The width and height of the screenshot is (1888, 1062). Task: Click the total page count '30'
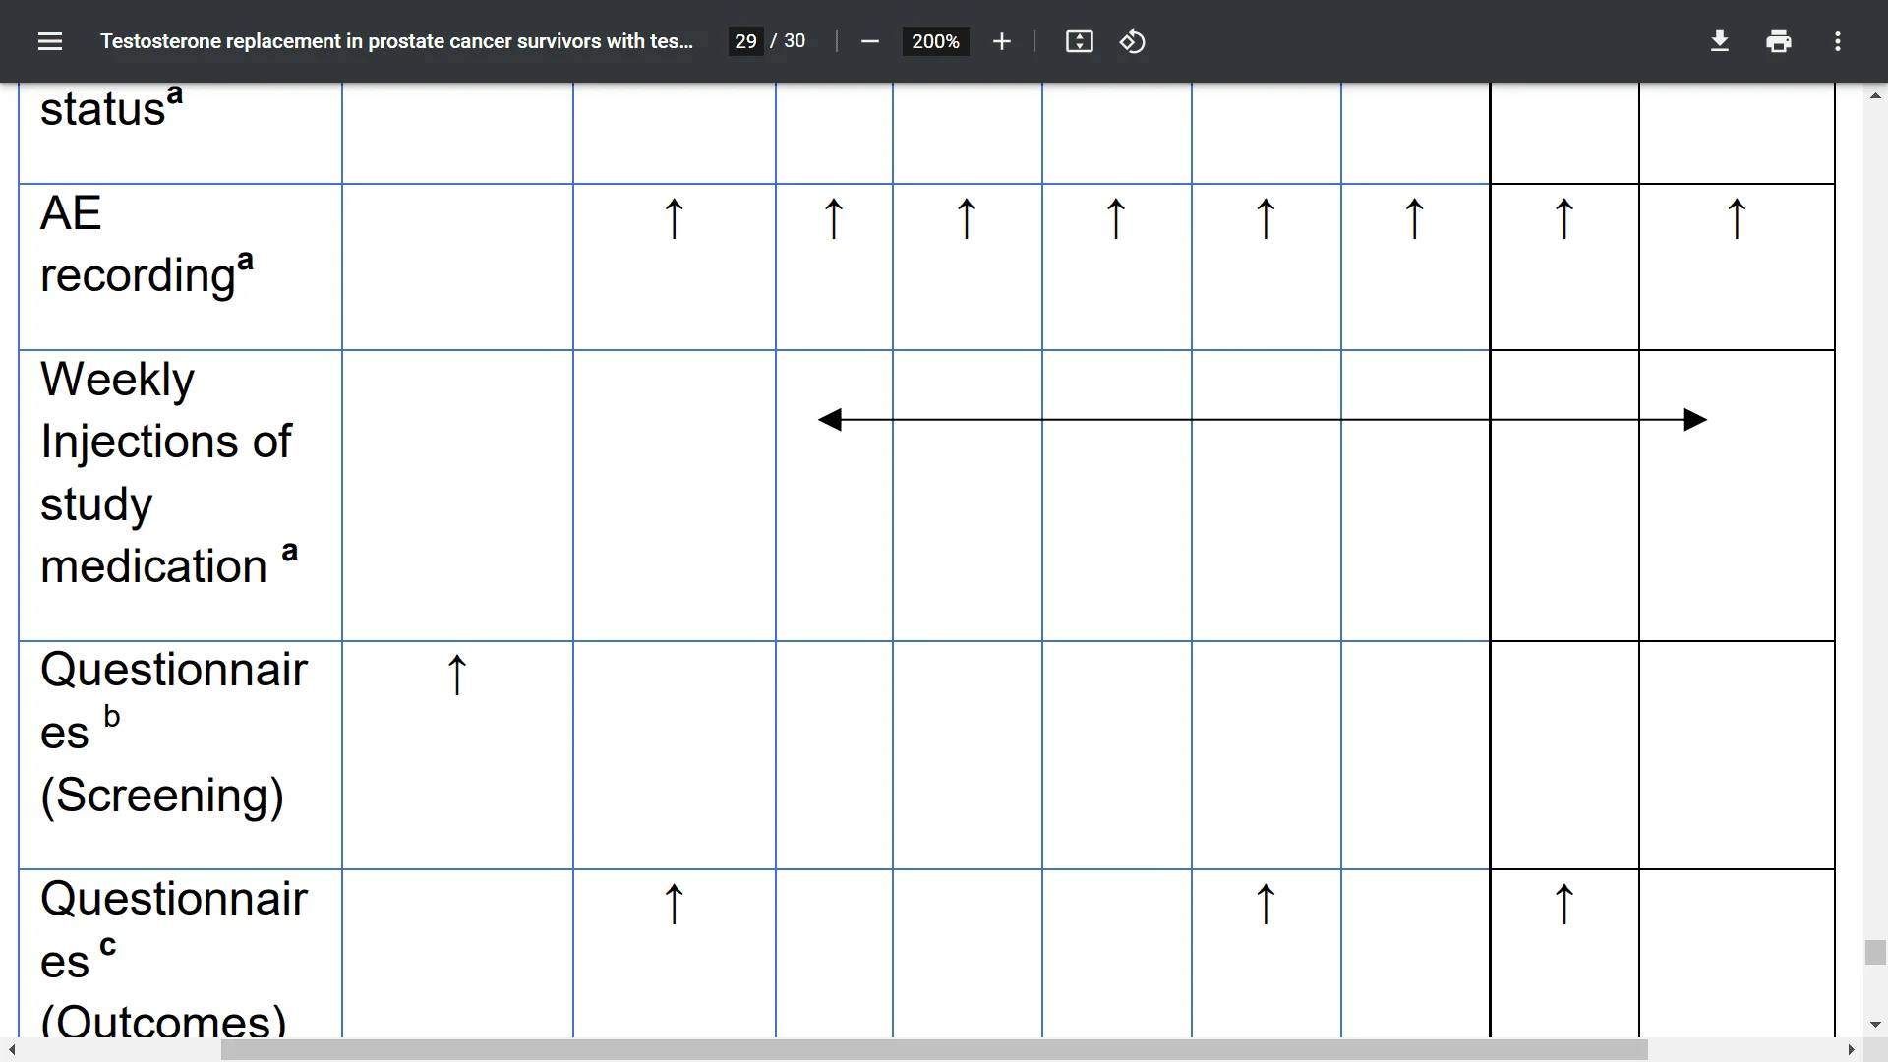click(795, 41)
